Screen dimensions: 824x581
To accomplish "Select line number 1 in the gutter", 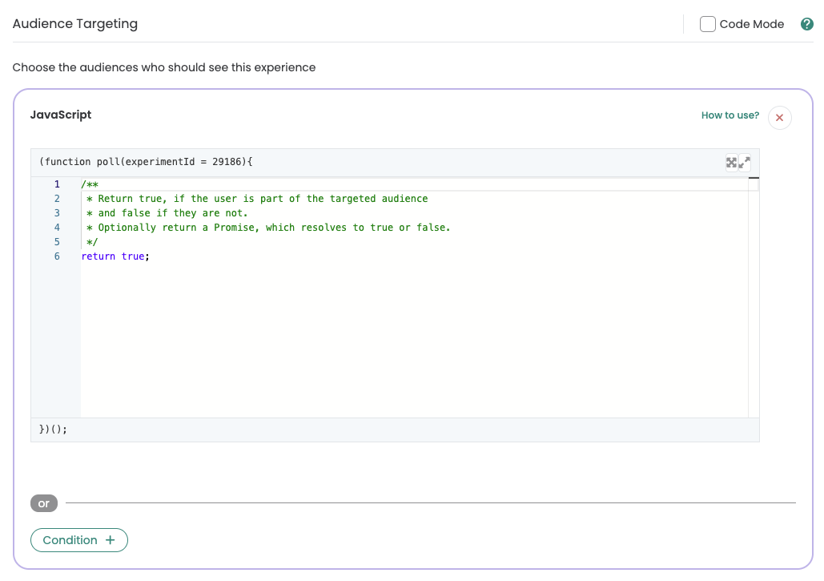I will 57,184.
